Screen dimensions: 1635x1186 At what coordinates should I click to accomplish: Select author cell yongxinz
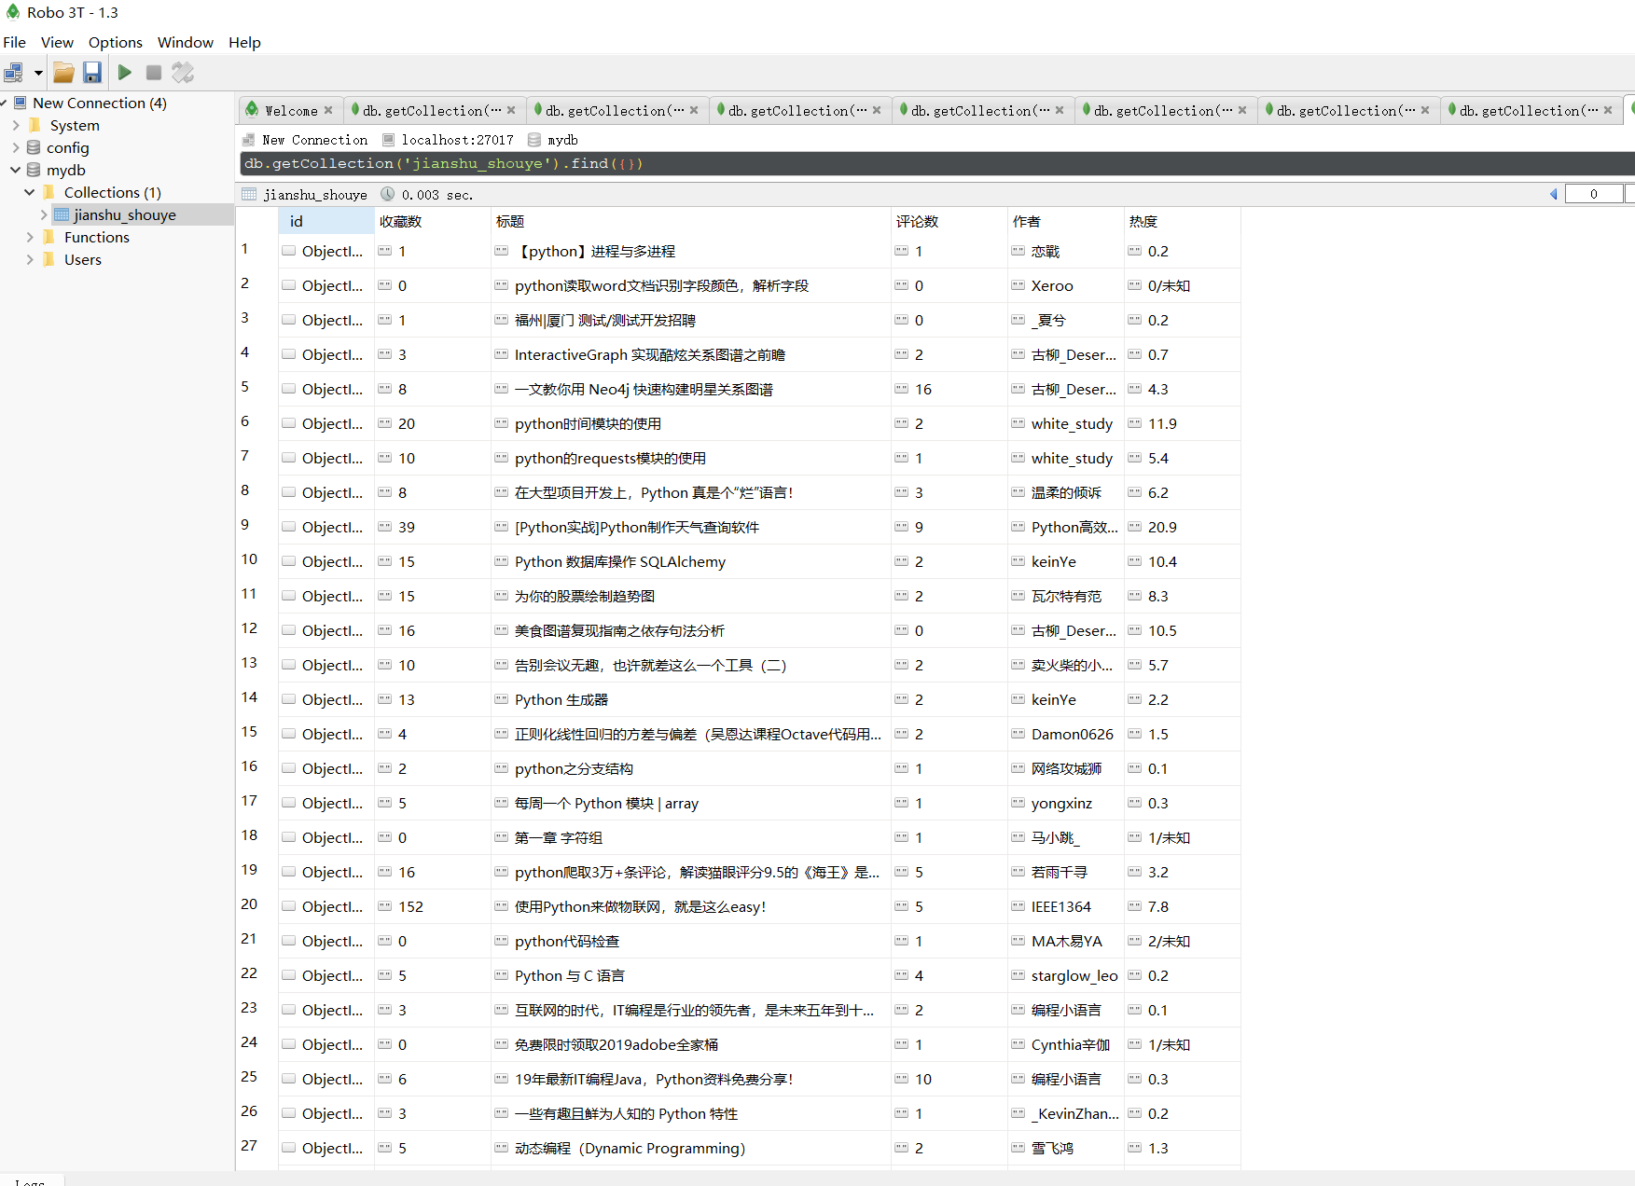pos(1065,804)
